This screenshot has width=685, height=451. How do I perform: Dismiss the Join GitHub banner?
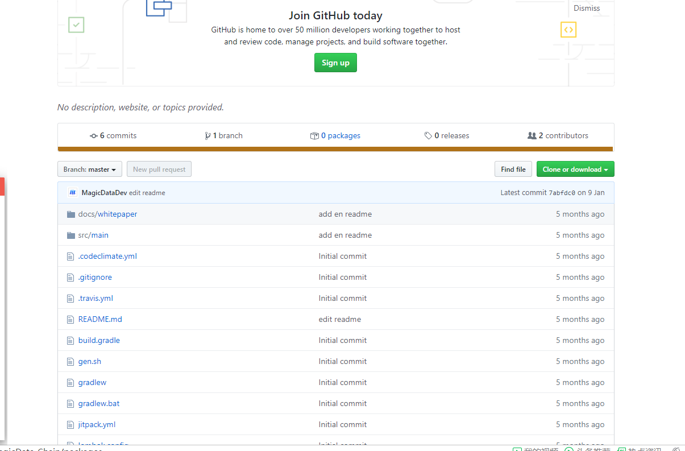click(586, 9)
